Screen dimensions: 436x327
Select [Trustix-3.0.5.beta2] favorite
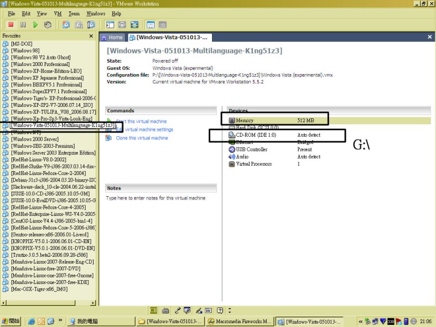pyautogui.click(x=49, y=255)
